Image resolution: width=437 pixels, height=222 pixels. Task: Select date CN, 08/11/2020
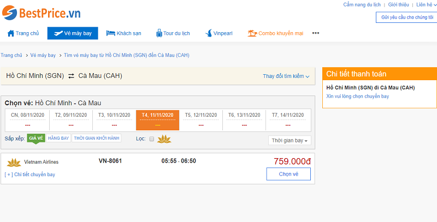point(28,120)
